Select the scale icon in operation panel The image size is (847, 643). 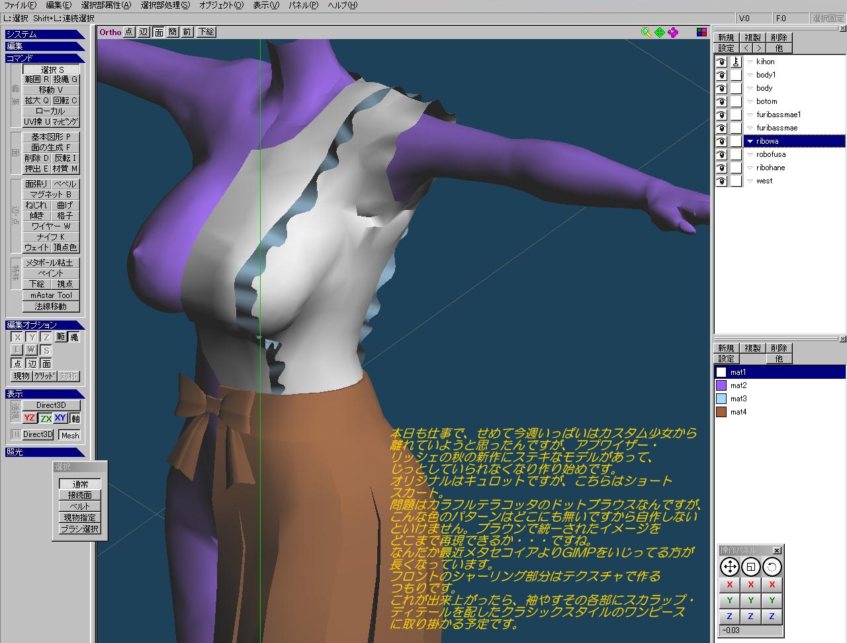click(750, 567)
